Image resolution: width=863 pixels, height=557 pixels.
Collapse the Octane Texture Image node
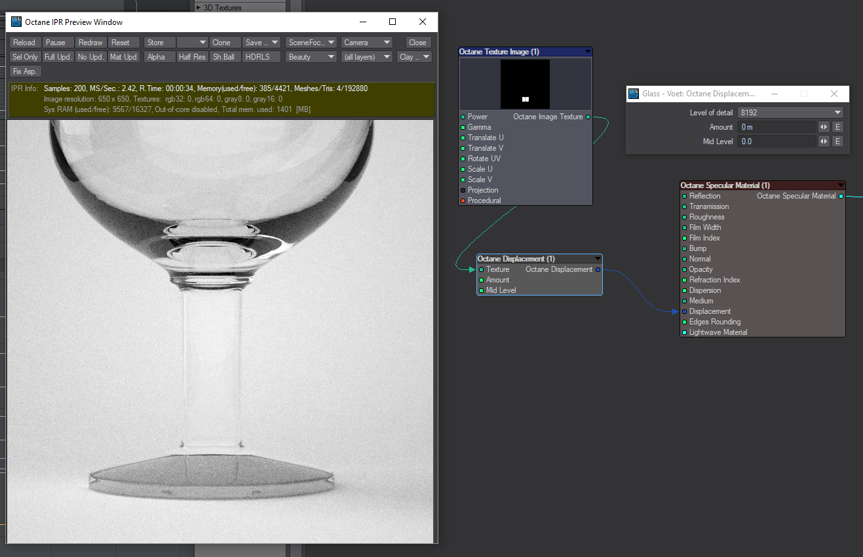[x=588, y=52]
